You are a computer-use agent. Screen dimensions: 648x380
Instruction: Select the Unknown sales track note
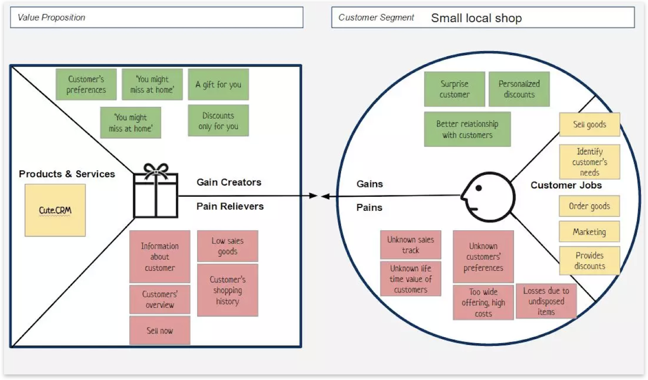click(x=410, y=245)
